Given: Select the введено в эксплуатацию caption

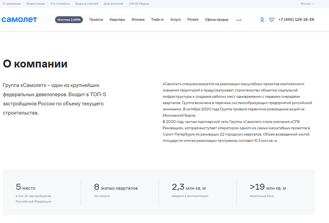Looking at the screenshot, I should (x=190, y=196).
